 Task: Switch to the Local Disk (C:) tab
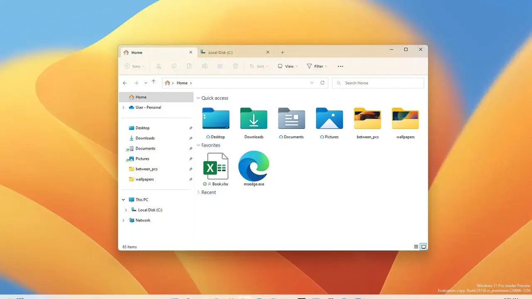233,53
